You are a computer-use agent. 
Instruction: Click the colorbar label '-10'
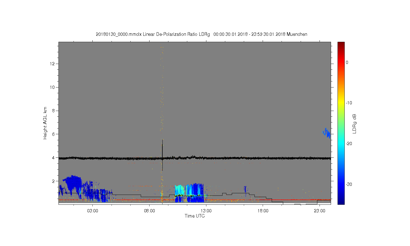(x=349, y=103)
